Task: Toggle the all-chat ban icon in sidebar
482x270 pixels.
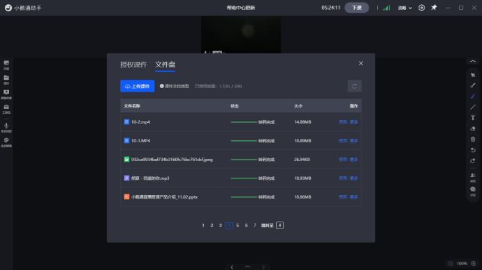Action: (6, 142)
